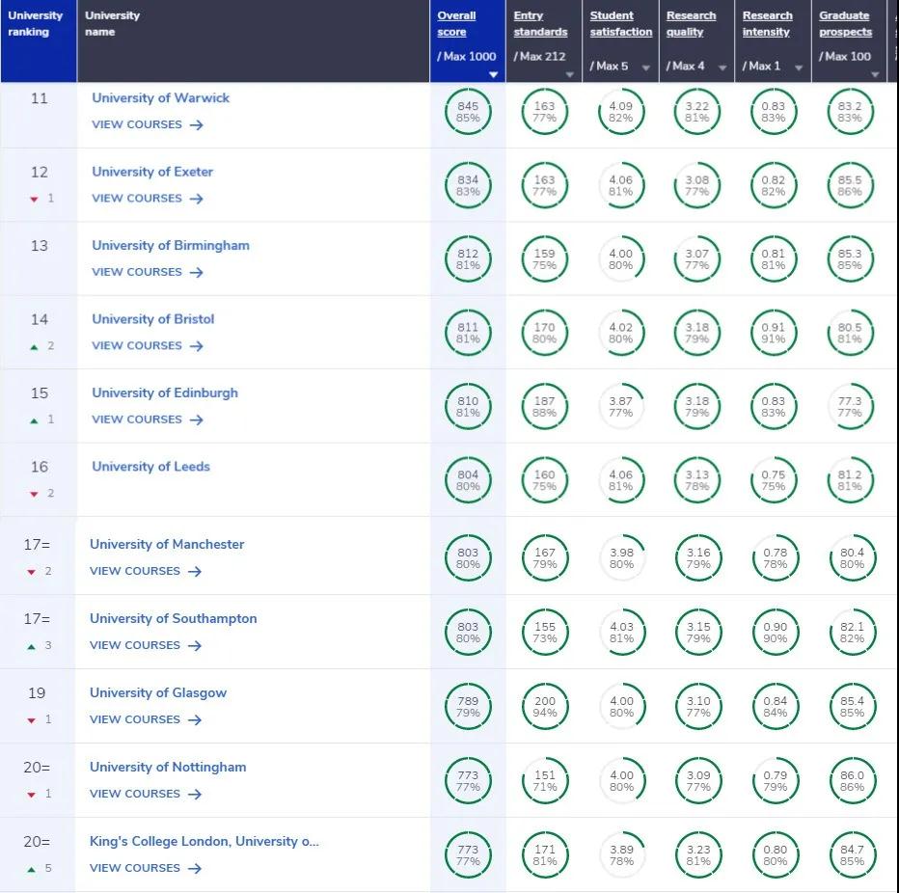Screen dimensions: 899x893
Task: Click Warwick overall score 845 progress ring
Action: [468, 112]
